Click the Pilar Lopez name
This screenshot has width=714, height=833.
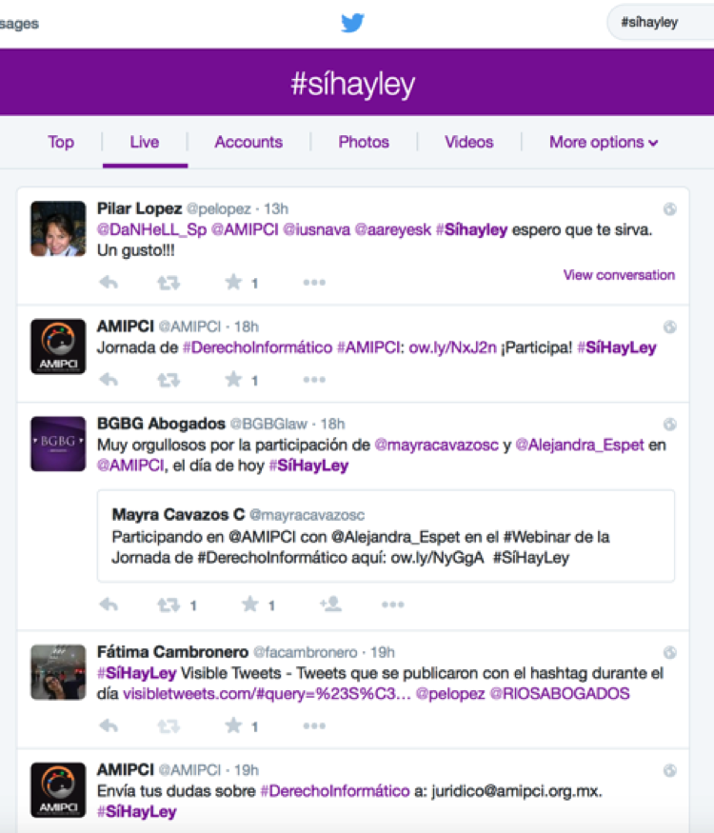(139, 208)
